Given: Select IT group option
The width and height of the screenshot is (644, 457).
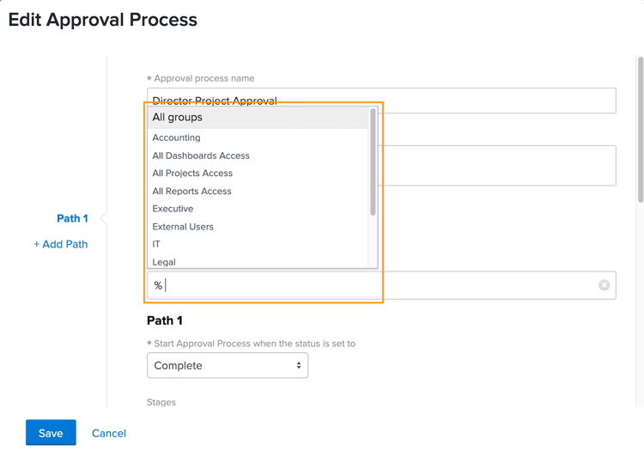Looking at the screenshot, I should pyautogui.click(x=156, y=244).
